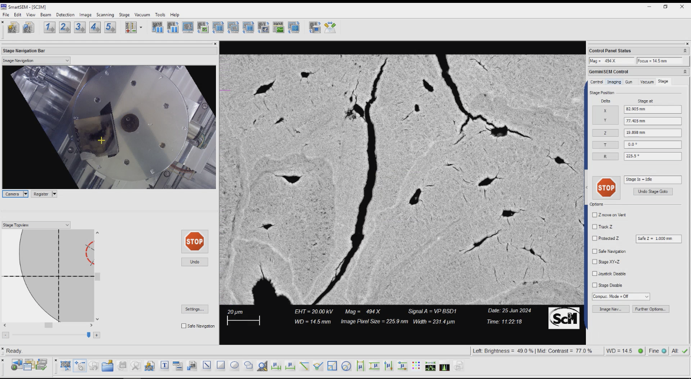Click the large STOP sign in Stage panel
Viewport: 691px width, 379px height.
click(x=606, y=188)
